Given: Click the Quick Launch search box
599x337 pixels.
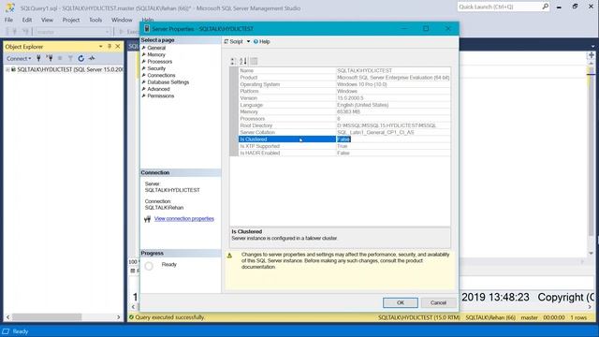Looking at the screenshot, I should (x=499, y=7).
